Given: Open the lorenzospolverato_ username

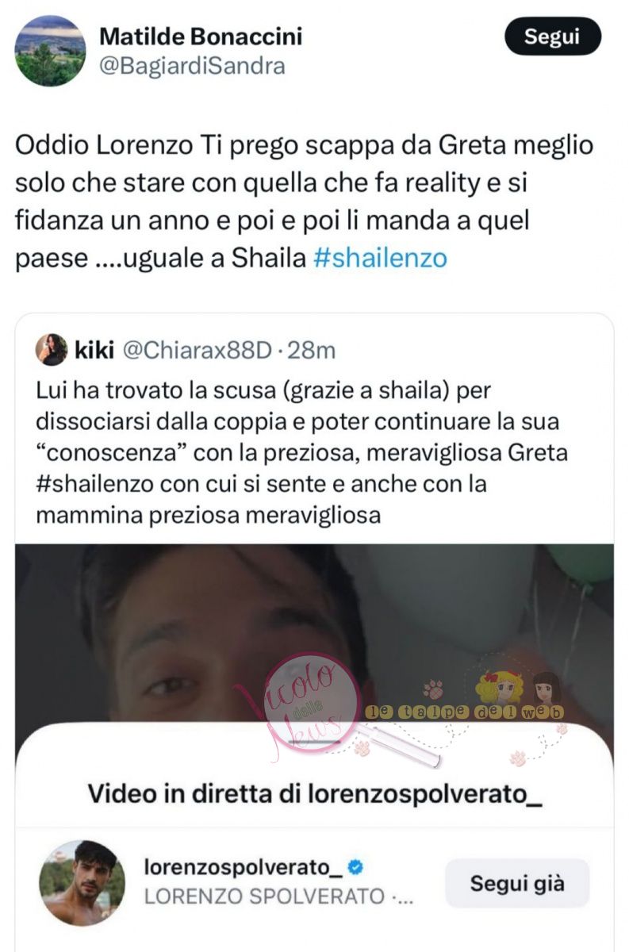Looking at the screenshot, I should (x=243, y=867).
